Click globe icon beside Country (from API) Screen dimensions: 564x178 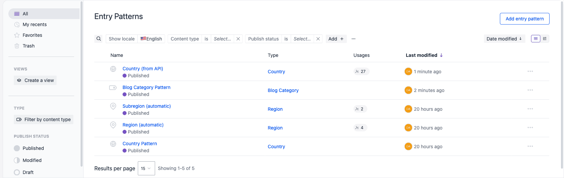[x=113, y=69]
